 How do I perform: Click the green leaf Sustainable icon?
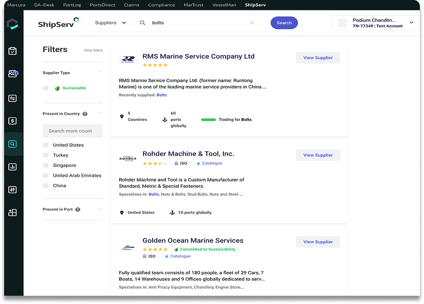57,88
